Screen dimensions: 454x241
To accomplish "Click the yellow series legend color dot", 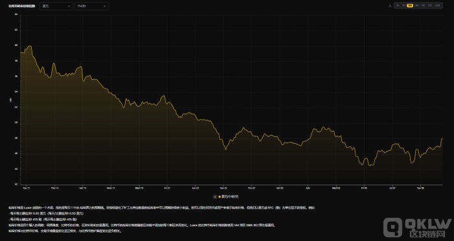I will point(219,197).
